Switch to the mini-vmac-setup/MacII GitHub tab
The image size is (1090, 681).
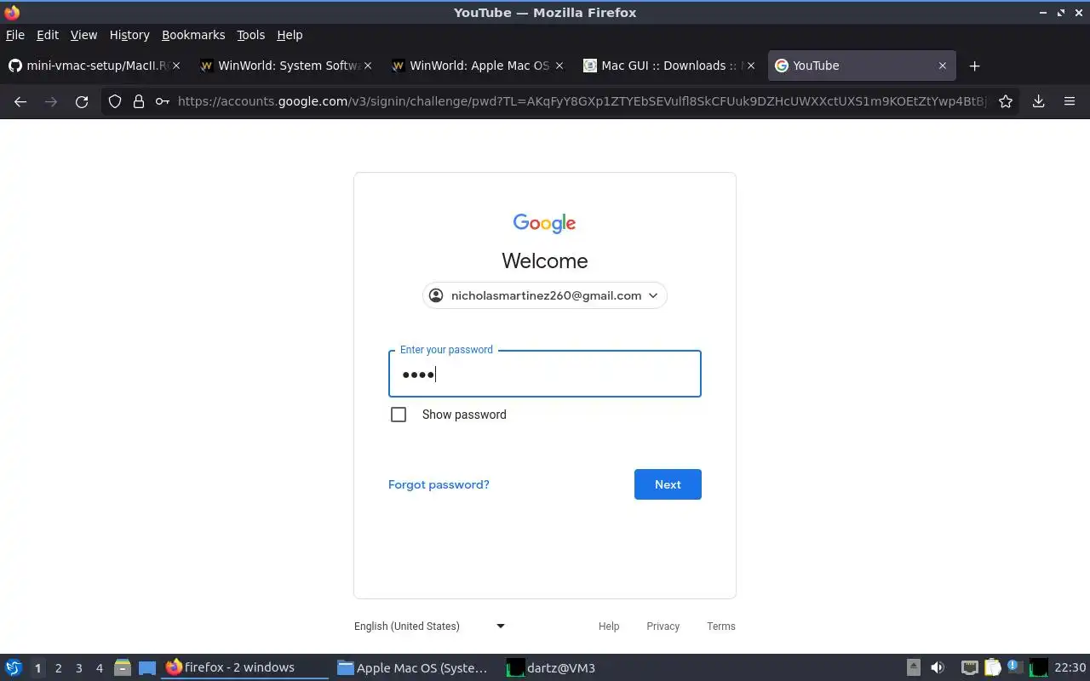(x=94, y=66)
